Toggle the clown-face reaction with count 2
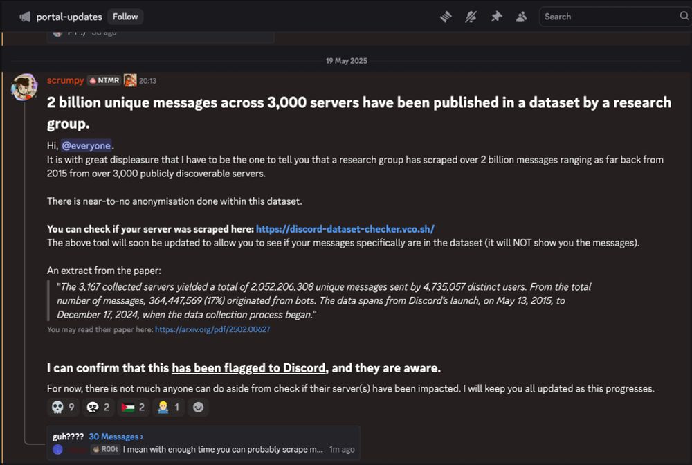The image size is (692, 465). [98, 407]
